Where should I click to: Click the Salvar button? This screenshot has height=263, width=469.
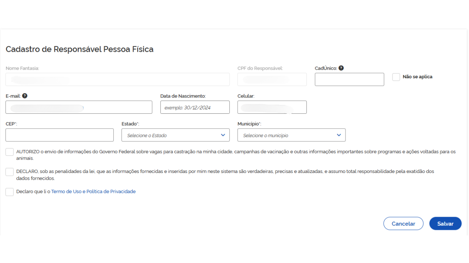pos(445,223)
